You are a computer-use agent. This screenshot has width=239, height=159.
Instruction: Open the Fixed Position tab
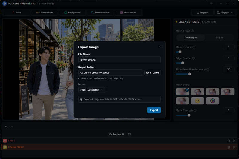(100, 13)
